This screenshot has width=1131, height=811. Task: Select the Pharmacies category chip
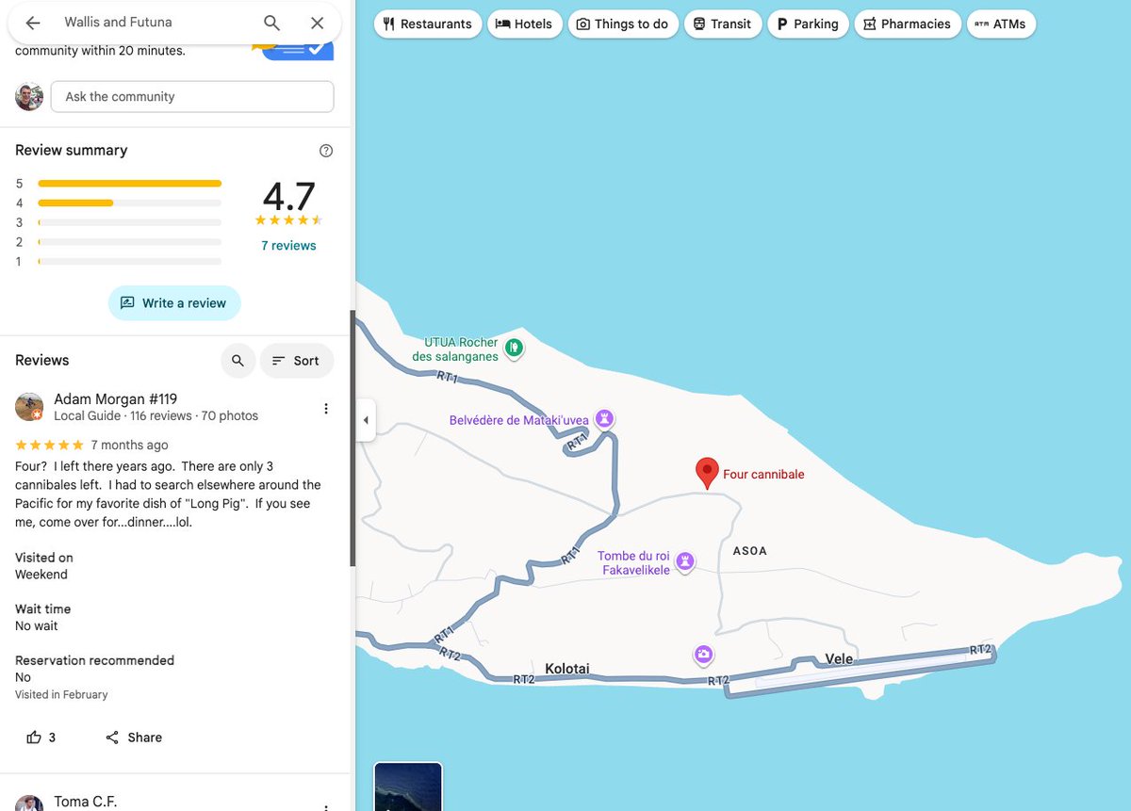click(x=908, y=24)
